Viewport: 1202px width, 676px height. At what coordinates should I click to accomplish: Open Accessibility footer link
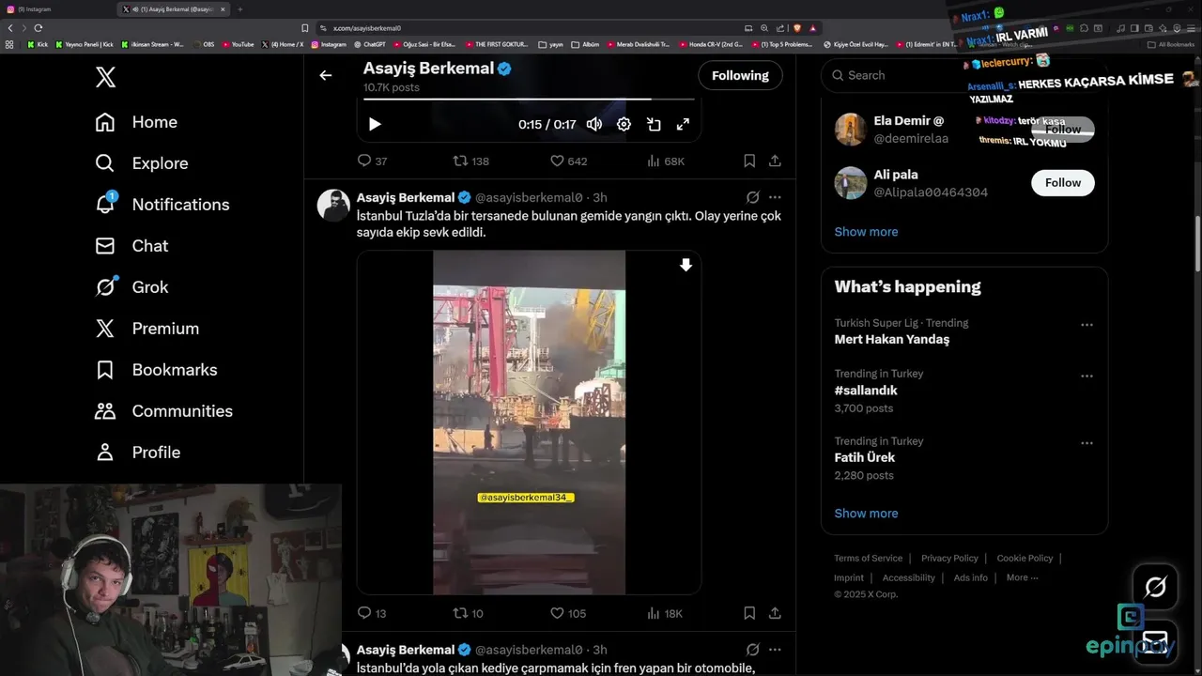pyautogui.click(x=908, y=578)
